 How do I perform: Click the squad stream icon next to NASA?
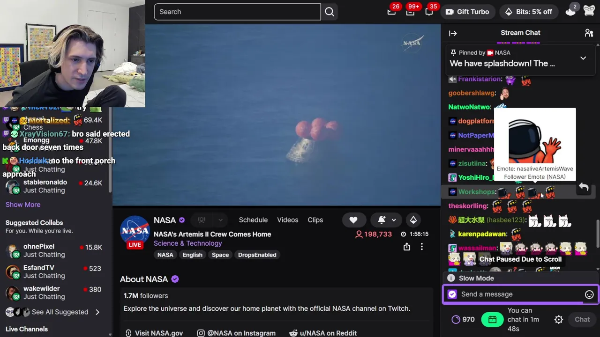[202, 220]
